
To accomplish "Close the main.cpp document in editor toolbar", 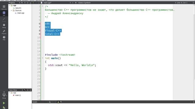I will pos(73,3).
